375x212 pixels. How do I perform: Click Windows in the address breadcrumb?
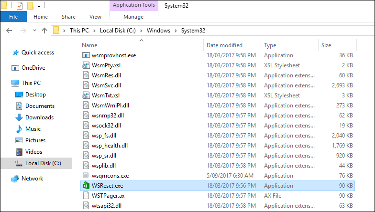[158, 31]
